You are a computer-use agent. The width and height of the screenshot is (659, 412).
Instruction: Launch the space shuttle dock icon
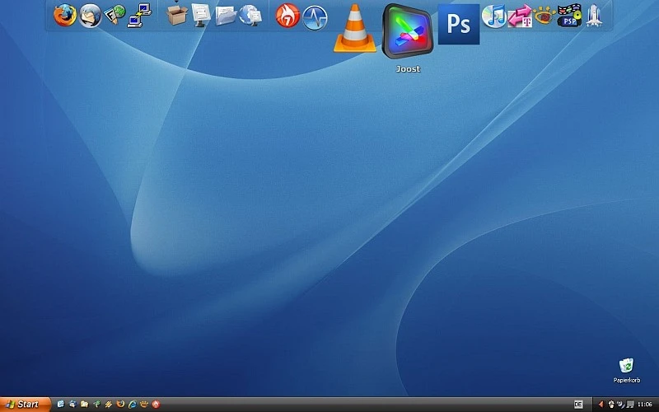pos(594,15)
